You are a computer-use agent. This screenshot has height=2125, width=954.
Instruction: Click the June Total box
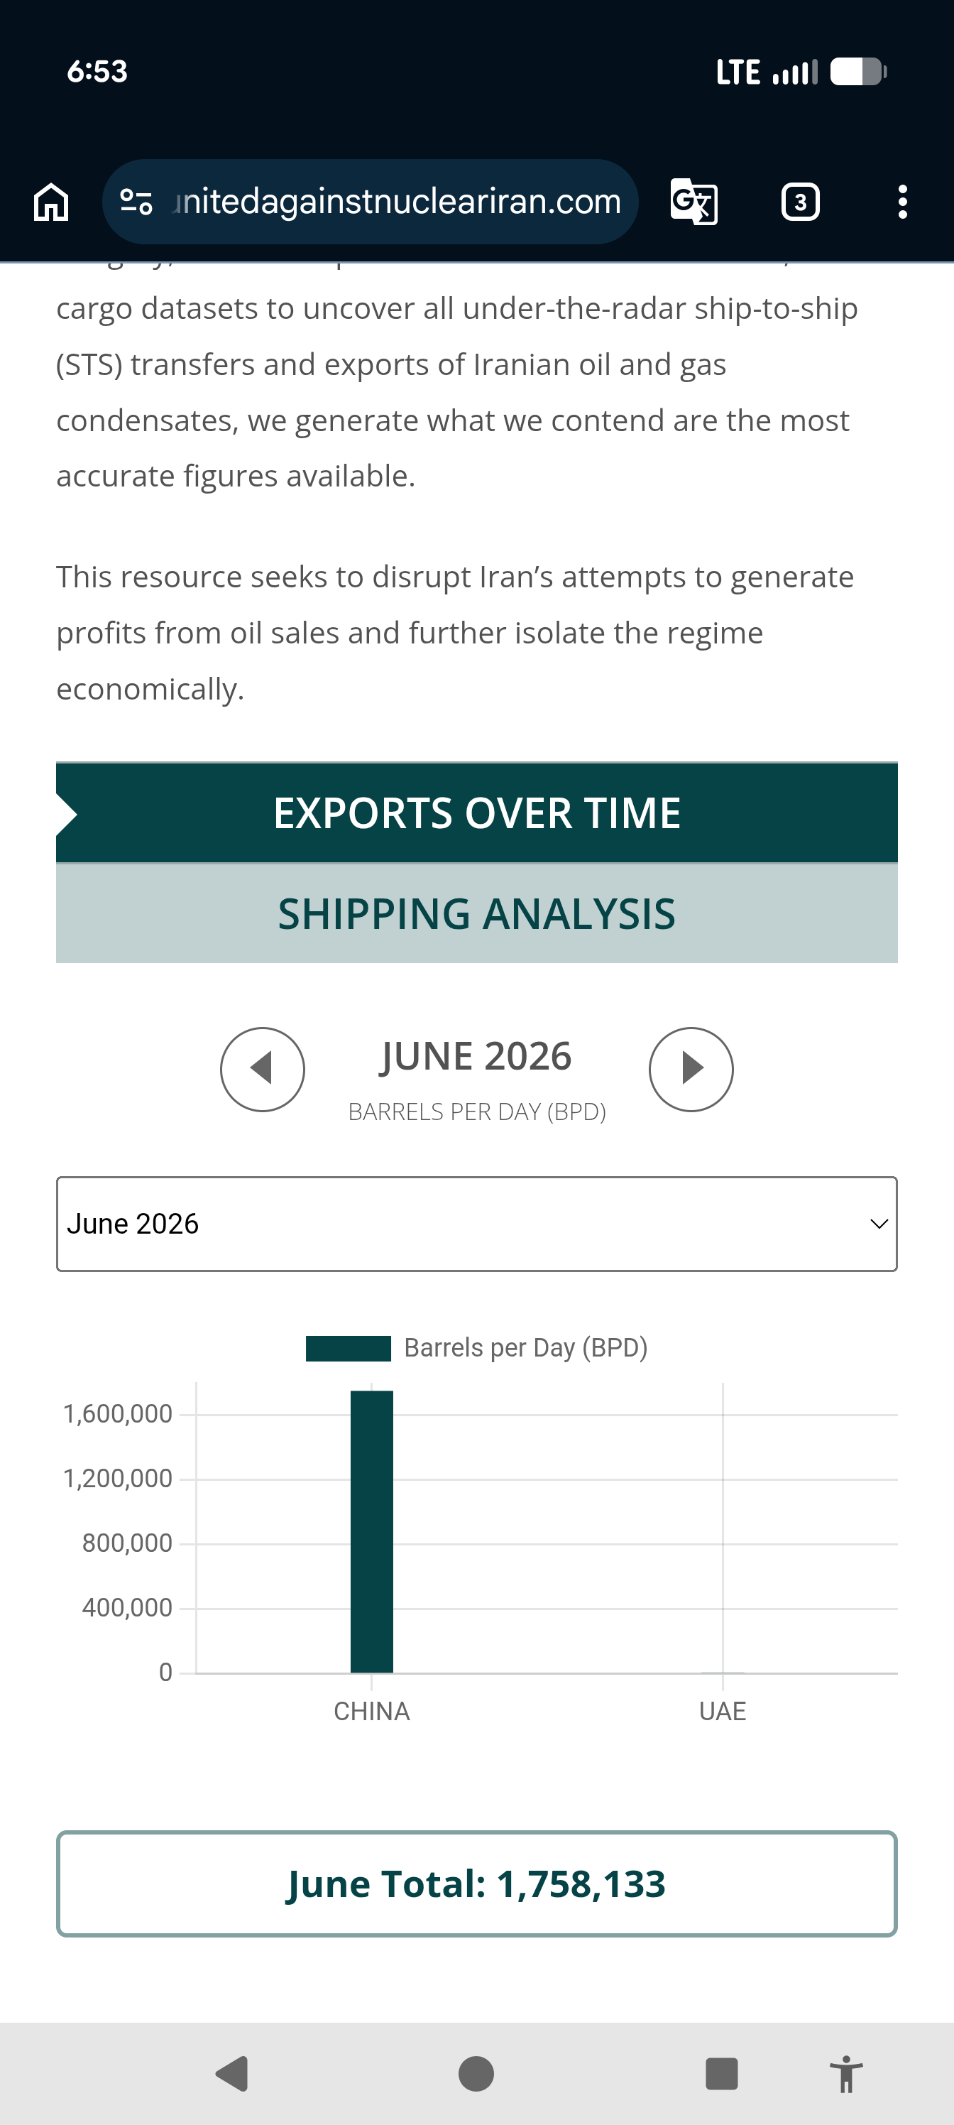click(476, 1884)
